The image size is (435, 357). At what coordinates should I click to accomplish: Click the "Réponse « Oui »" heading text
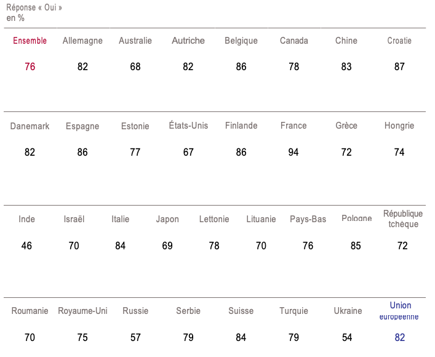(34, 8)
